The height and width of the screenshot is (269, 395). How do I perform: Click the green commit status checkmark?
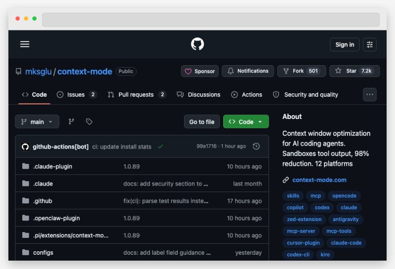(160, 147)
